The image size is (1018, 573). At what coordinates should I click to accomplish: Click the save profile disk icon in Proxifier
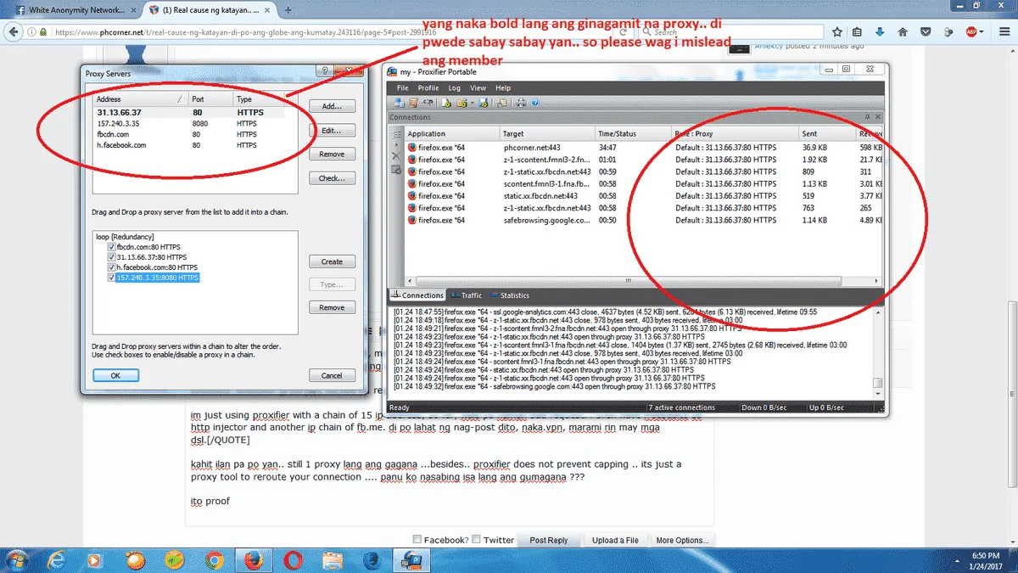coord(484,103)
